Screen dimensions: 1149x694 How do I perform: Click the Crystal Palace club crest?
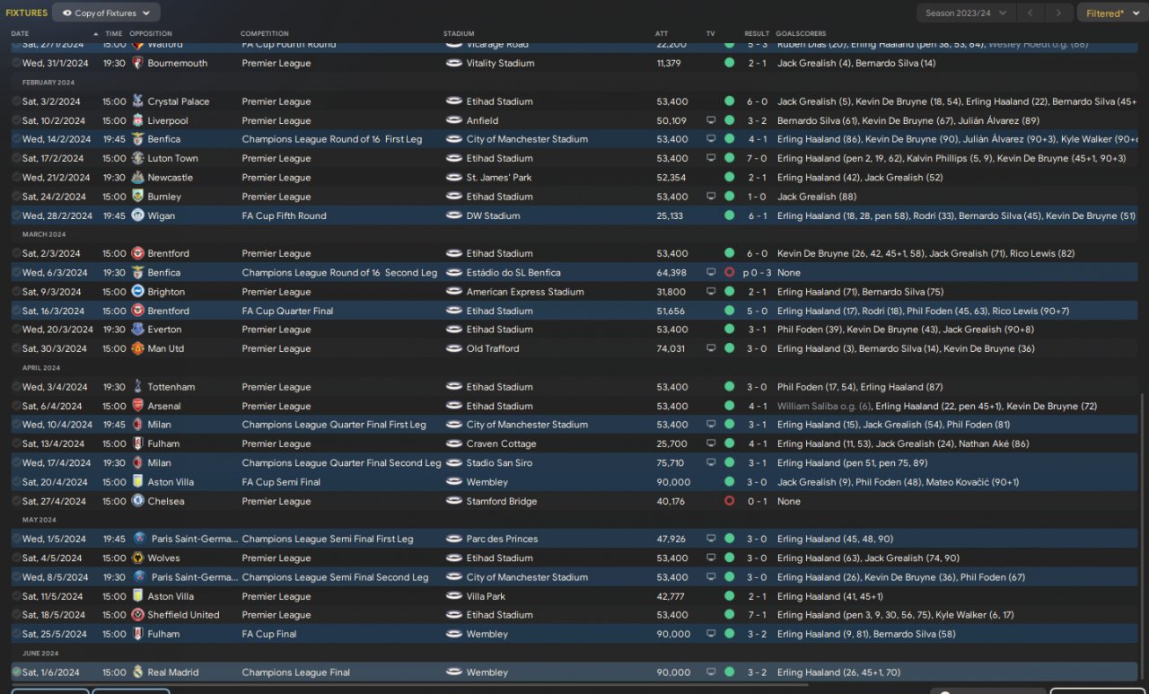137,101
